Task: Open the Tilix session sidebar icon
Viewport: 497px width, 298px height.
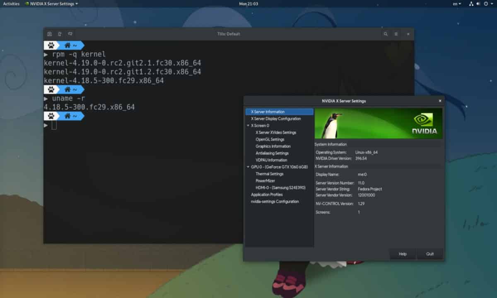Action: point(49,34)
